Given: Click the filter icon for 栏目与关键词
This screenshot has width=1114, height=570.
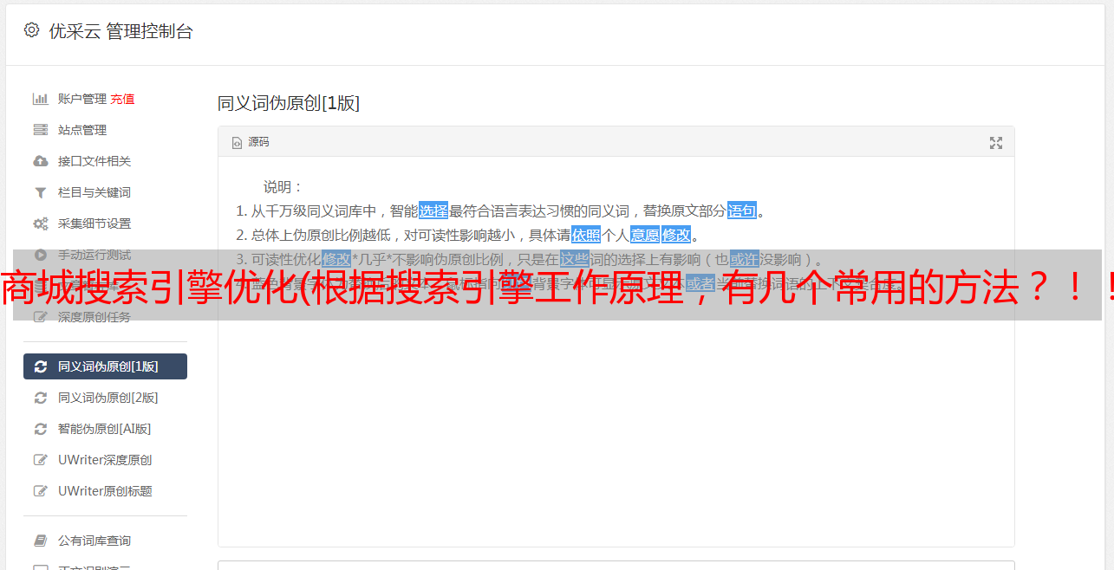Looking at the screenshot, I should tap(40, 192).
